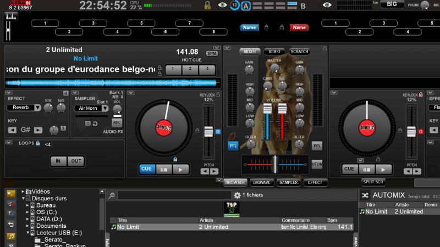The image size is (440, 247).
Task: Click the crossfader handle
Action: (276, 164)
